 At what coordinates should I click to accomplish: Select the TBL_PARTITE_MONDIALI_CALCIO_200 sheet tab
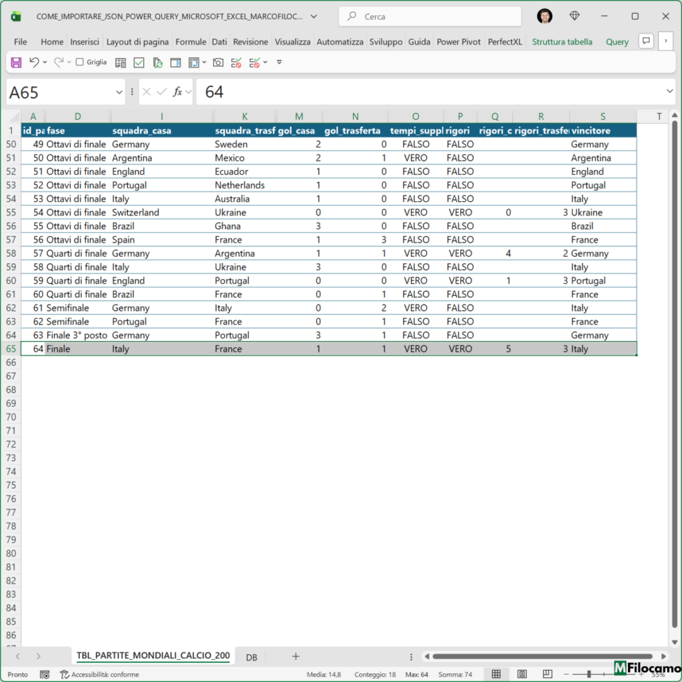tap(153, 655)
